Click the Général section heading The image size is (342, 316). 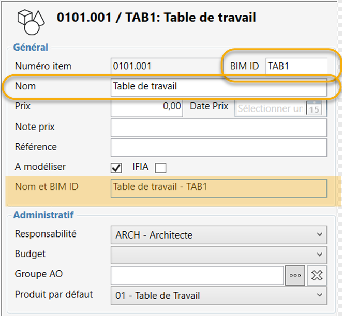pyautogui.click(x=31, y=48)
